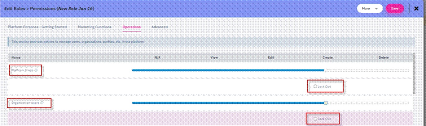The height and width of the screenshot is (126, 426).
Task: Click the Delete column header
Action: [x=384, y=57]
